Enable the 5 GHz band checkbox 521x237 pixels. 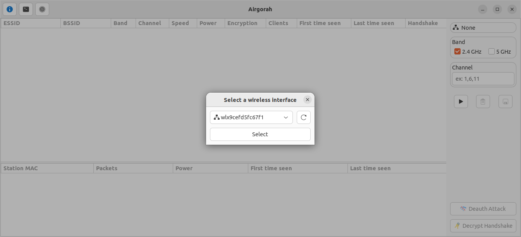(492, 51)
